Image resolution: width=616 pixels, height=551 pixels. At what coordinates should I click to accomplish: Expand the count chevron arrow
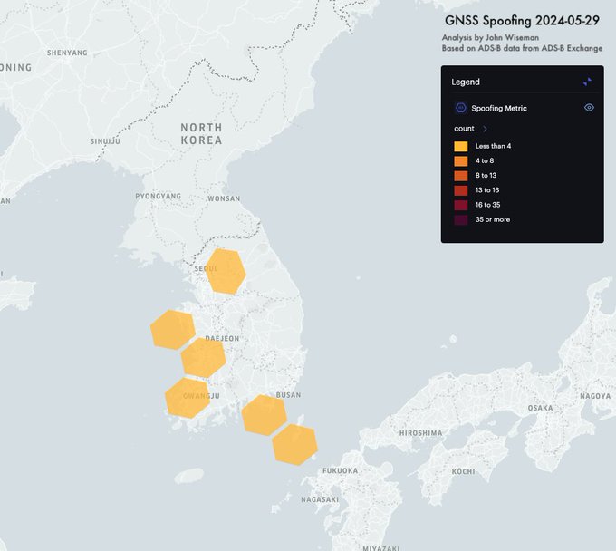[x=485, y=129]
